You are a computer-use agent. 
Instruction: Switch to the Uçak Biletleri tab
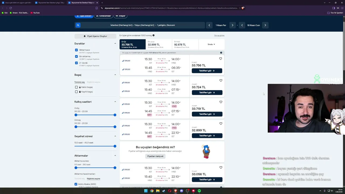pyautogui.click(x=84, y=16)
